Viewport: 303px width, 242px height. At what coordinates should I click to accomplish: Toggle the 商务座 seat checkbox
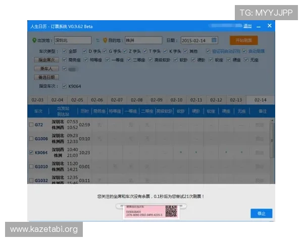click(x=64, y=60)
